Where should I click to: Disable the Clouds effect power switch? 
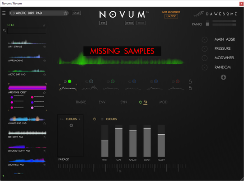pyautogui.click(x=94, y=119)
